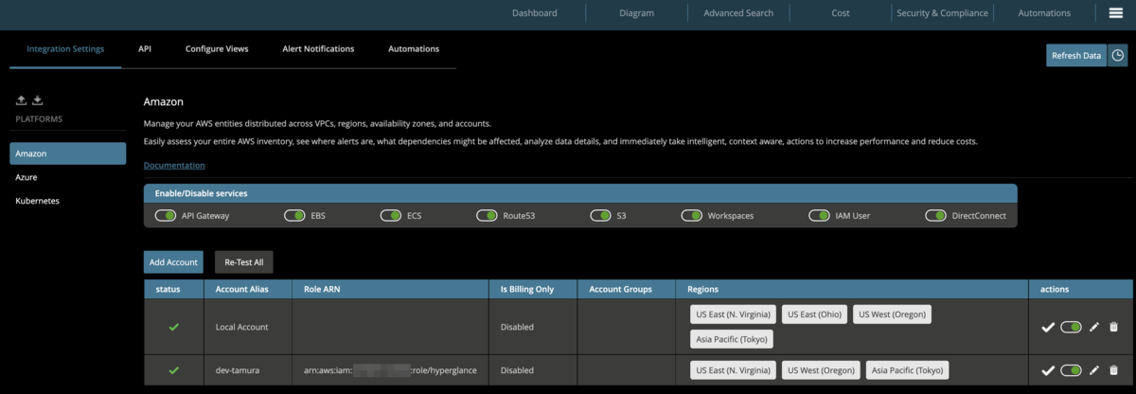Click Disabled billing value for dev-tamura
This screenshot has width=1136, height=394.
coord(517,370)
